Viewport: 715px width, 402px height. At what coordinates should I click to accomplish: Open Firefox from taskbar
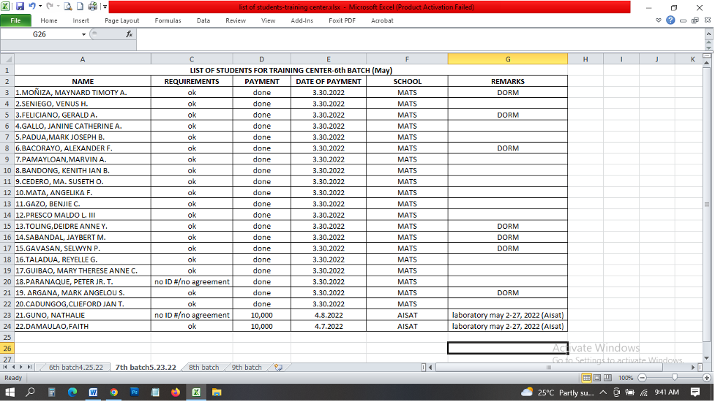click(x=176, y=392)
